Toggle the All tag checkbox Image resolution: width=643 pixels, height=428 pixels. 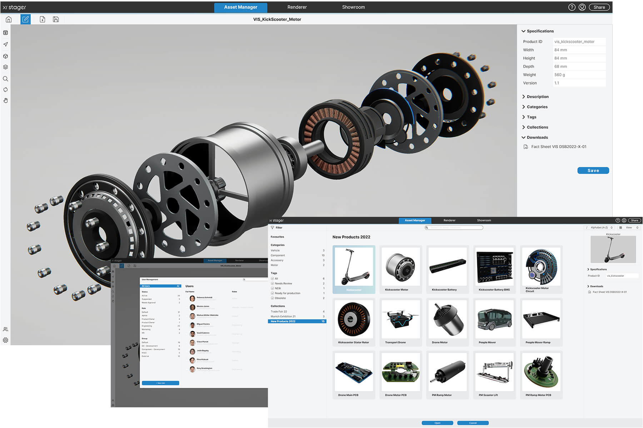point(273,279)
